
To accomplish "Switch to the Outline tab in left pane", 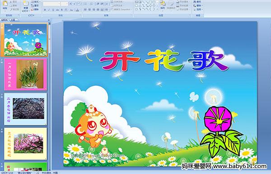I will click(13, 20).
